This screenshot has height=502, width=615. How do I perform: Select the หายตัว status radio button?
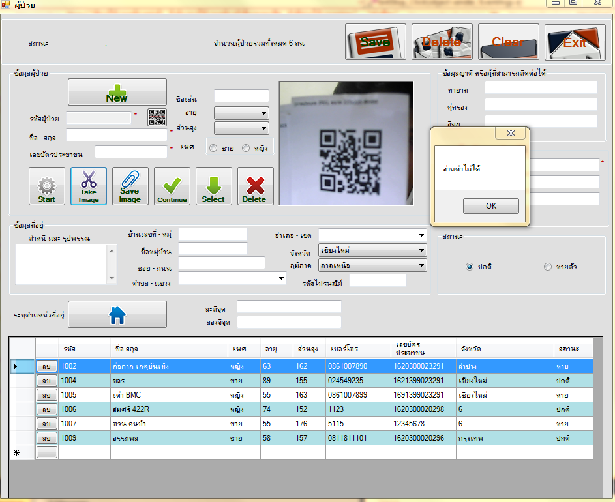548,267
